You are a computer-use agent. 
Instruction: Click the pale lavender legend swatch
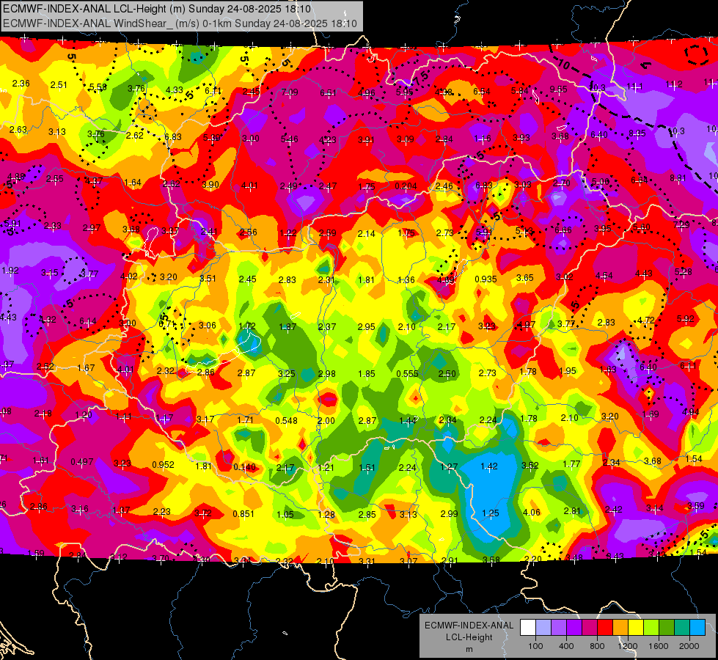[x=543, y=628]
